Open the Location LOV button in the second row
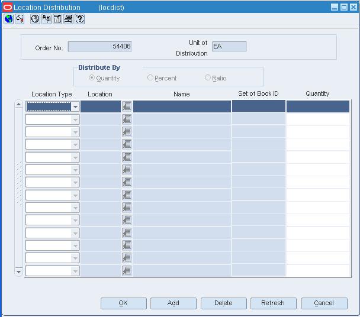Image resolution: width=360 pixels, height=317 pixels. click(127, 119)
